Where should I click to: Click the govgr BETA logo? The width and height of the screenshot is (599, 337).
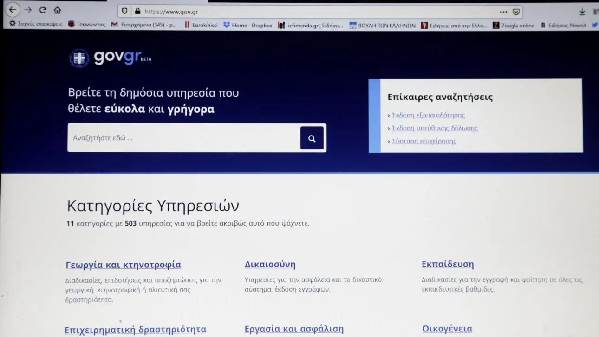tap(110, 57)
